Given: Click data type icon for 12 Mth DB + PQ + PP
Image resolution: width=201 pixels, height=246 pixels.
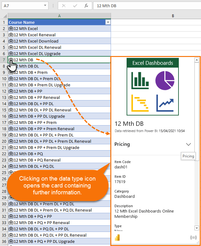Looking at the screenshot, I should [11, 217].
